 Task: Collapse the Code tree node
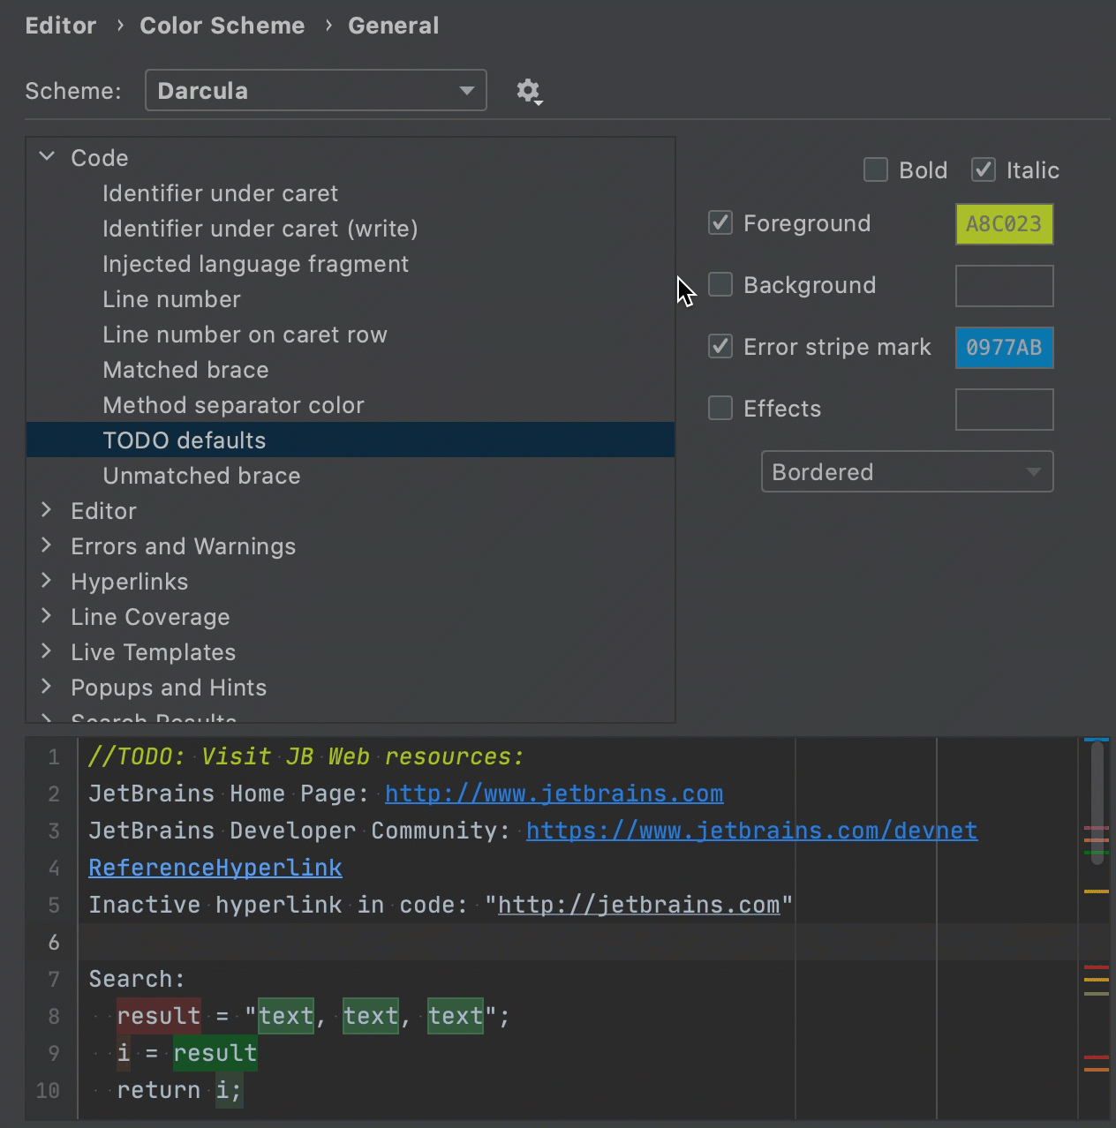click(47, 157)
